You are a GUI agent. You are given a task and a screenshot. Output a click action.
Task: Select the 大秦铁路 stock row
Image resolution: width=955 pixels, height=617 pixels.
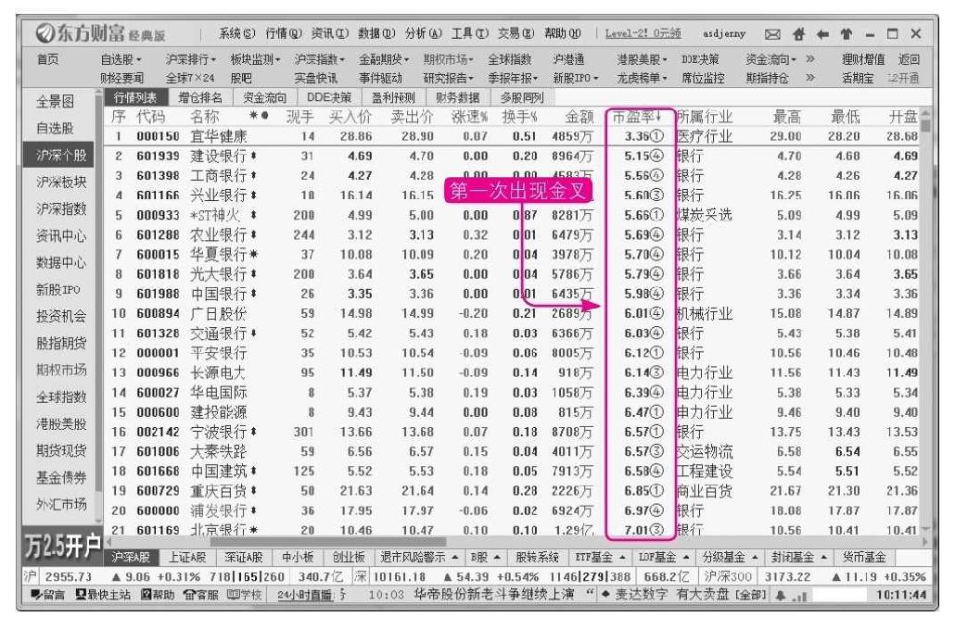[512, 451]
